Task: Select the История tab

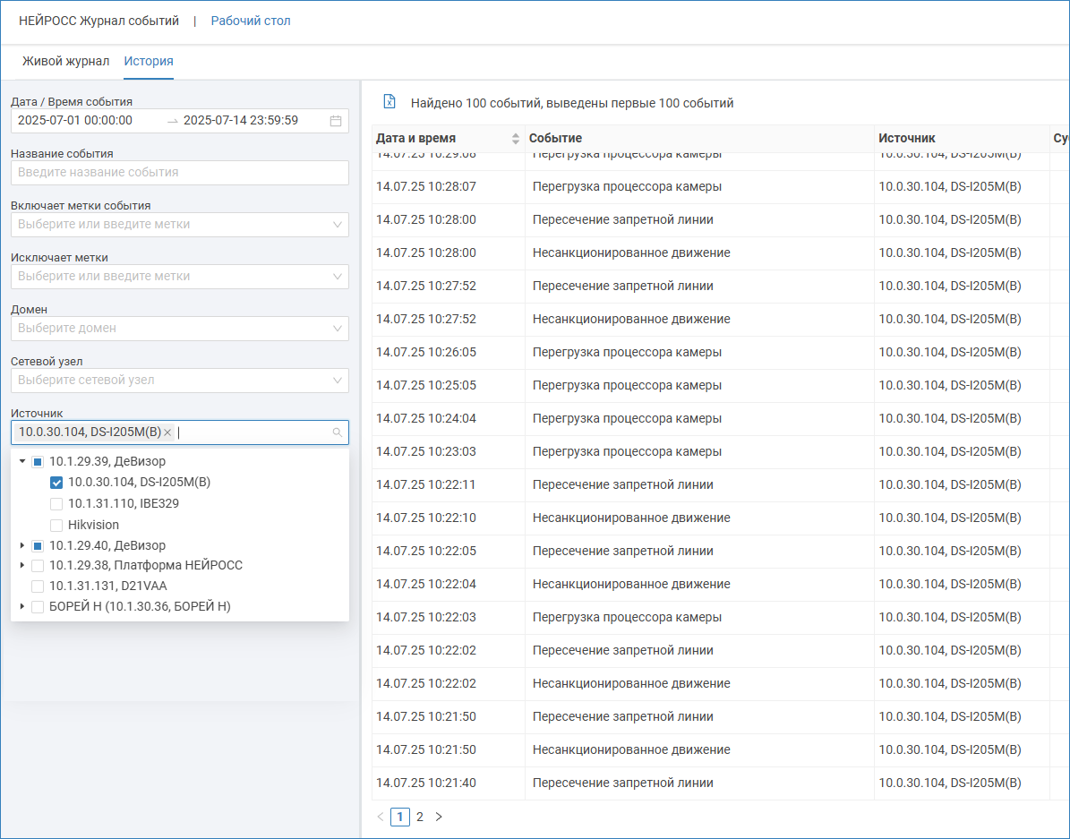Action: [x=149, y=62]
